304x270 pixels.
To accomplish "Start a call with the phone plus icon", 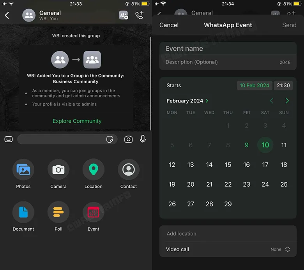I will click(140, 15).
